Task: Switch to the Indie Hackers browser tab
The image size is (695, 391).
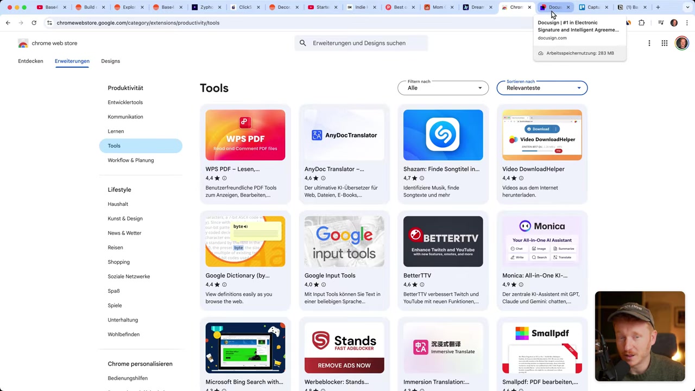Action: point(361,7)
